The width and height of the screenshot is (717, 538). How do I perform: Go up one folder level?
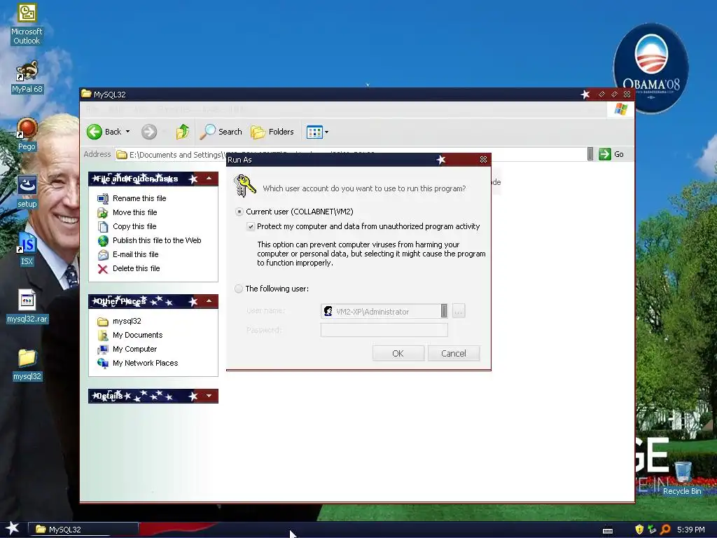(x=183, y=132)
